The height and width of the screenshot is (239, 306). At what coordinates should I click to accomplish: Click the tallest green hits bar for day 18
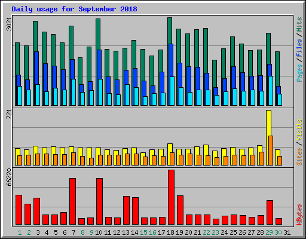click(170, 30)
